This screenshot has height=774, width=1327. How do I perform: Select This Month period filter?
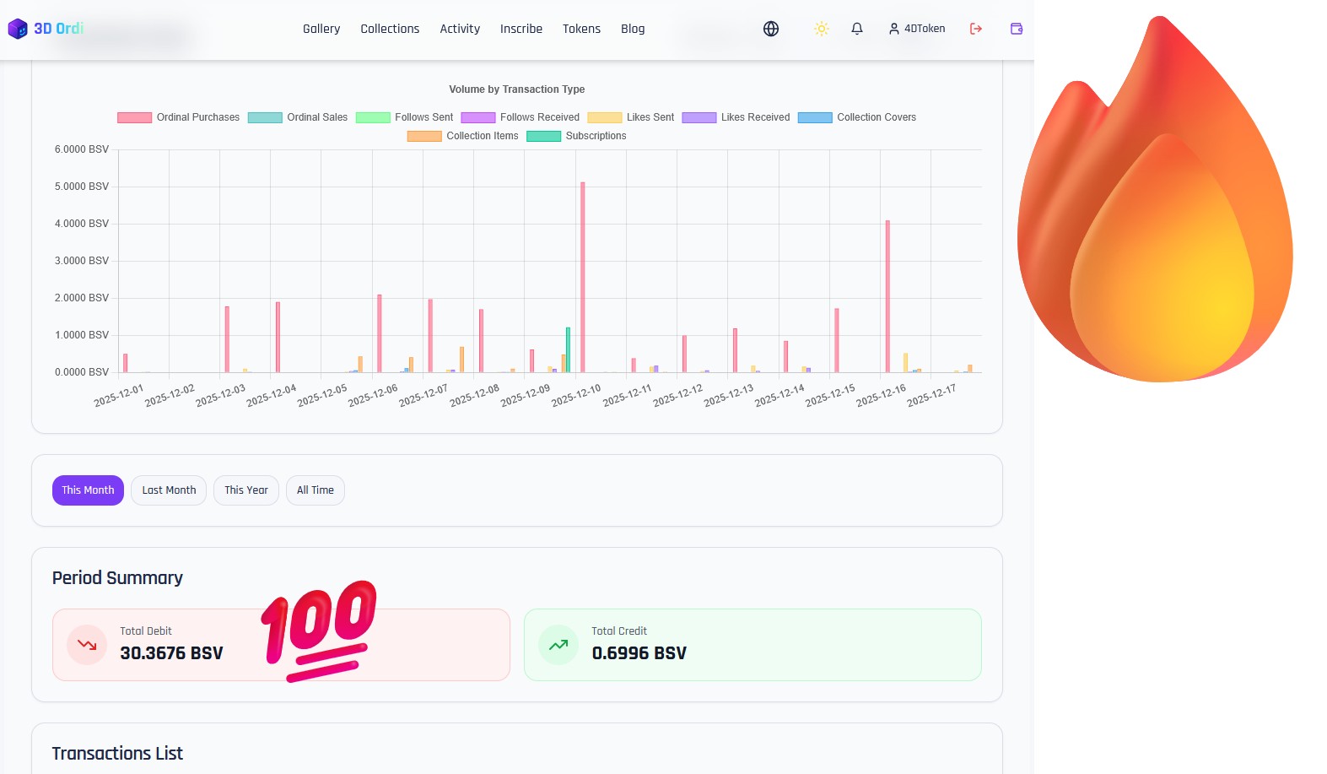tap(88, 490)
